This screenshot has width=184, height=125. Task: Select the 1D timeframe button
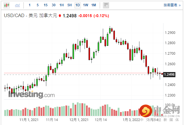click(77, 5)
